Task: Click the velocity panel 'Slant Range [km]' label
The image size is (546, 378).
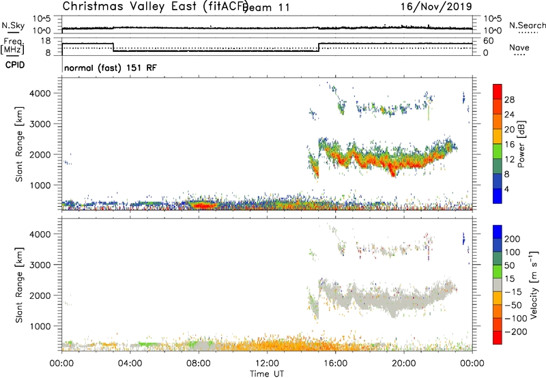Action: tap(19, 285)
